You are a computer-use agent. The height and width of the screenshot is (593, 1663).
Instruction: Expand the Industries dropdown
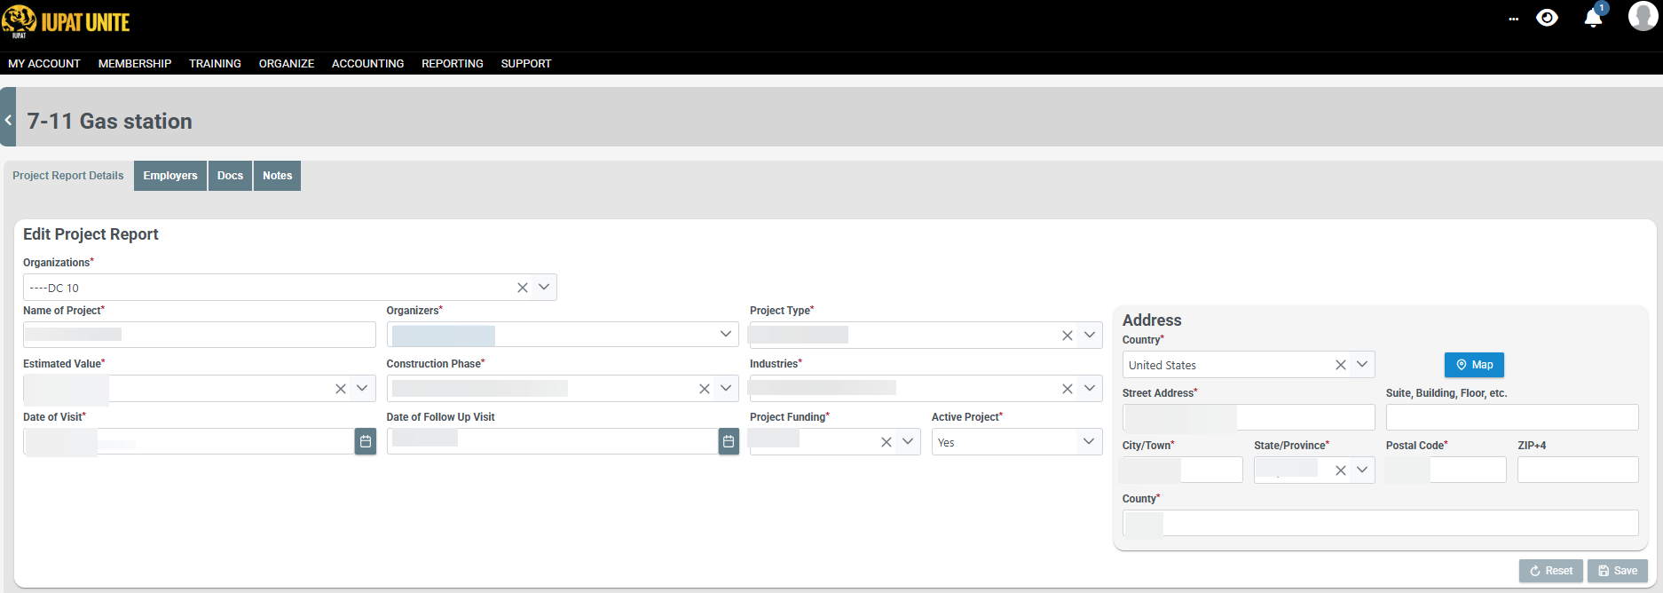(1090, 388)
